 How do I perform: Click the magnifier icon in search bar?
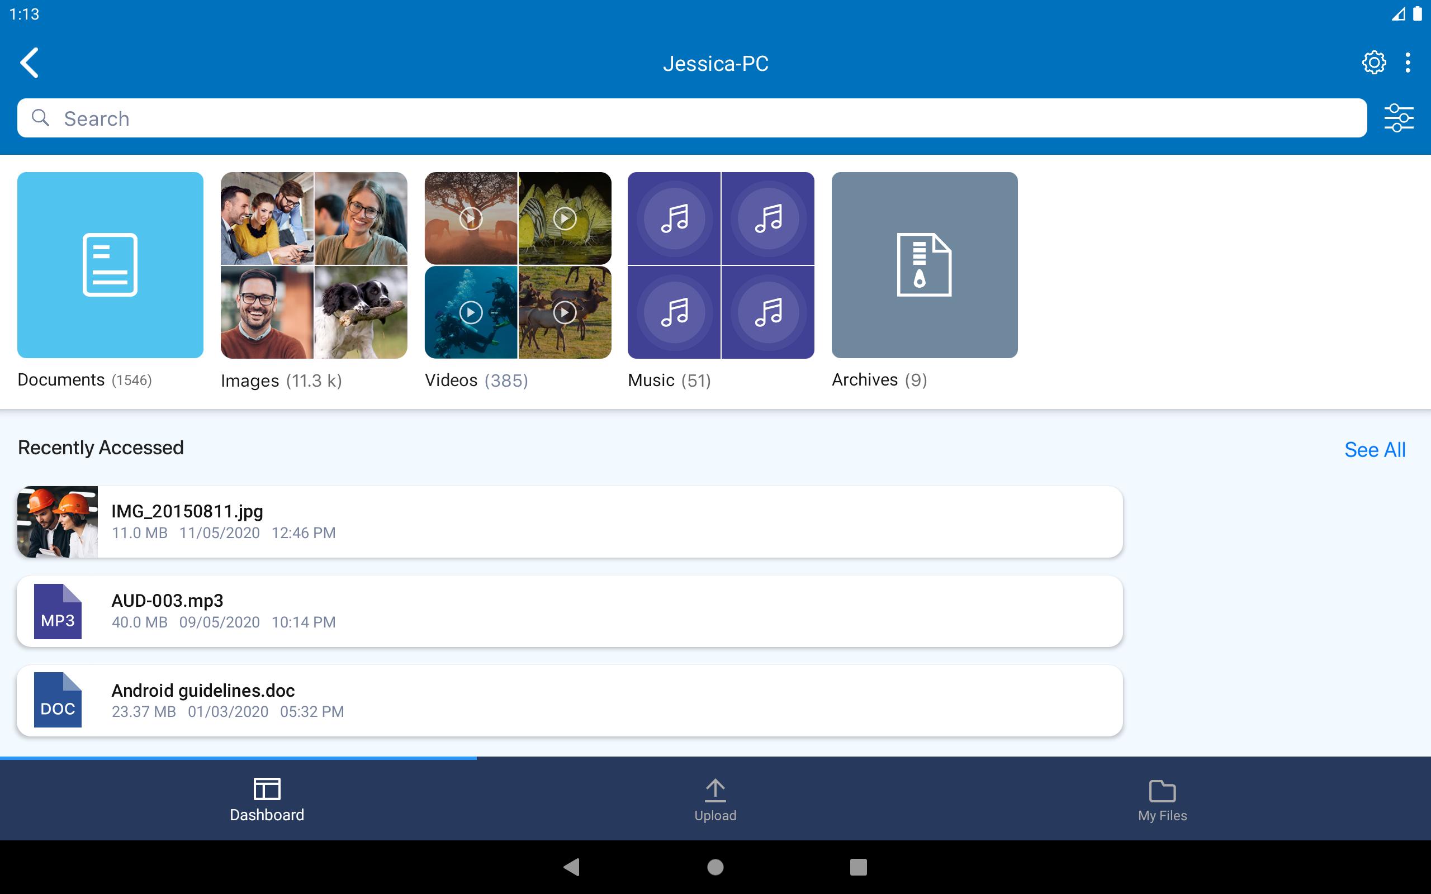click(x=40, y=118)
